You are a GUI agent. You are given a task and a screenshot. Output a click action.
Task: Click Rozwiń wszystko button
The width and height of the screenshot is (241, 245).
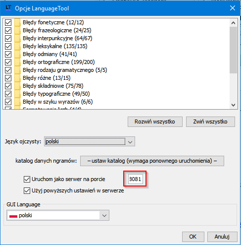(x=155, y=122)
